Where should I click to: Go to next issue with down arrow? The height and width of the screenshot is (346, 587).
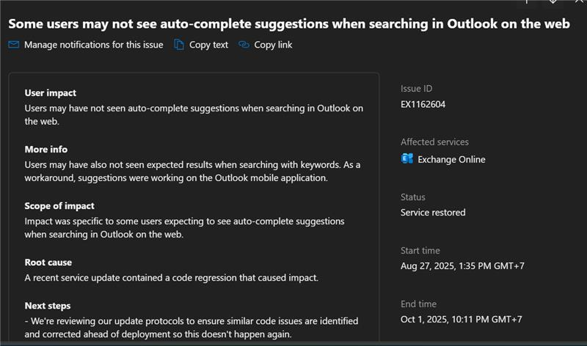pos(553,2)
